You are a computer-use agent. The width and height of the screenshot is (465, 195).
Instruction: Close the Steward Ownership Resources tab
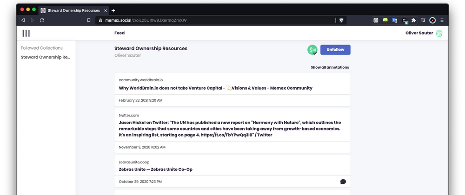pos(106,10)
